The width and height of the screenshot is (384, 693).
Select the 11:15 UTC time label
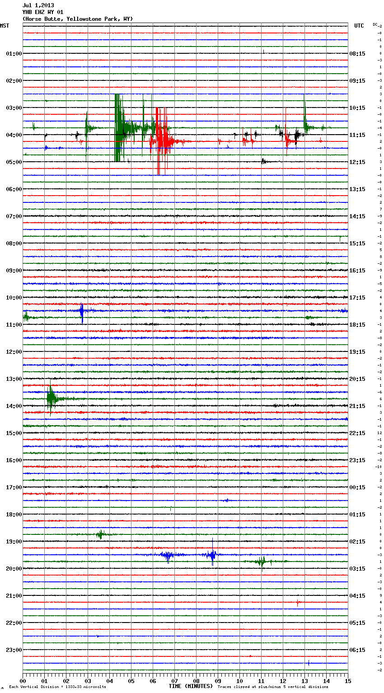(x=357, y=135)
